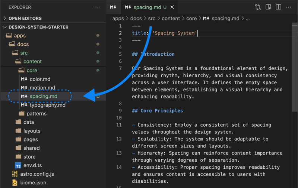Click the core breadcrumb segment
This screenshot has width=298, height=188.
191,19
